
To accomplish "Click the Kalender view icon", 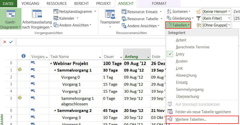I will point(56,18).
